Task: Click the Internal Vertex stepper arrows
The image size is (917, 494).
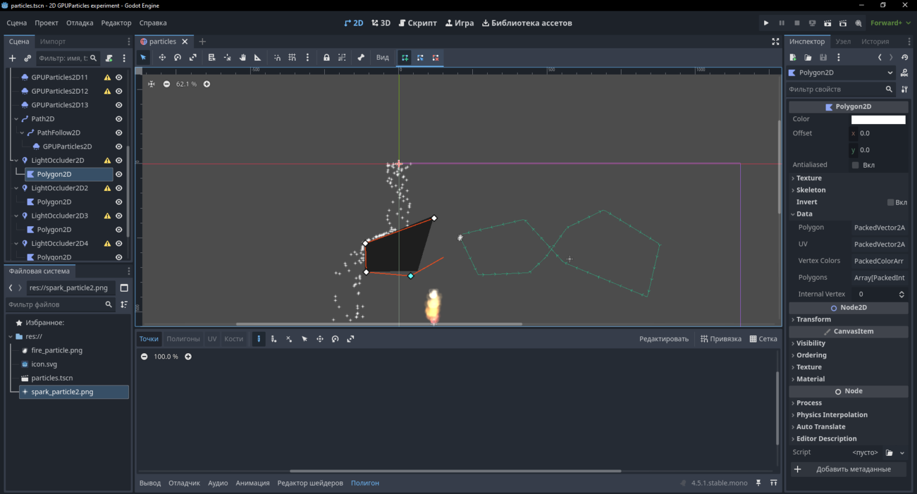Action: pyautogui.click(x=901, y=294)
